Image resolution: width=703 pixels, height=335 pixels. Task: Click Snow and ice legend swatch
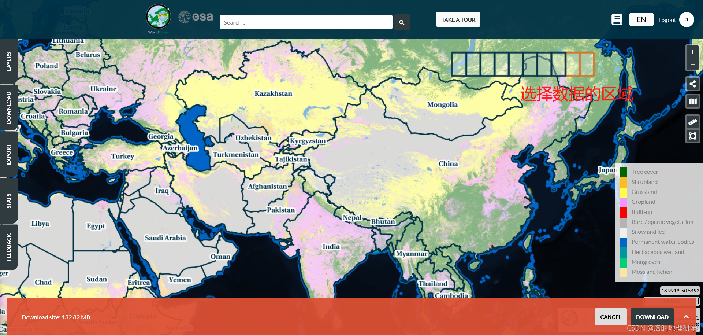623,232
